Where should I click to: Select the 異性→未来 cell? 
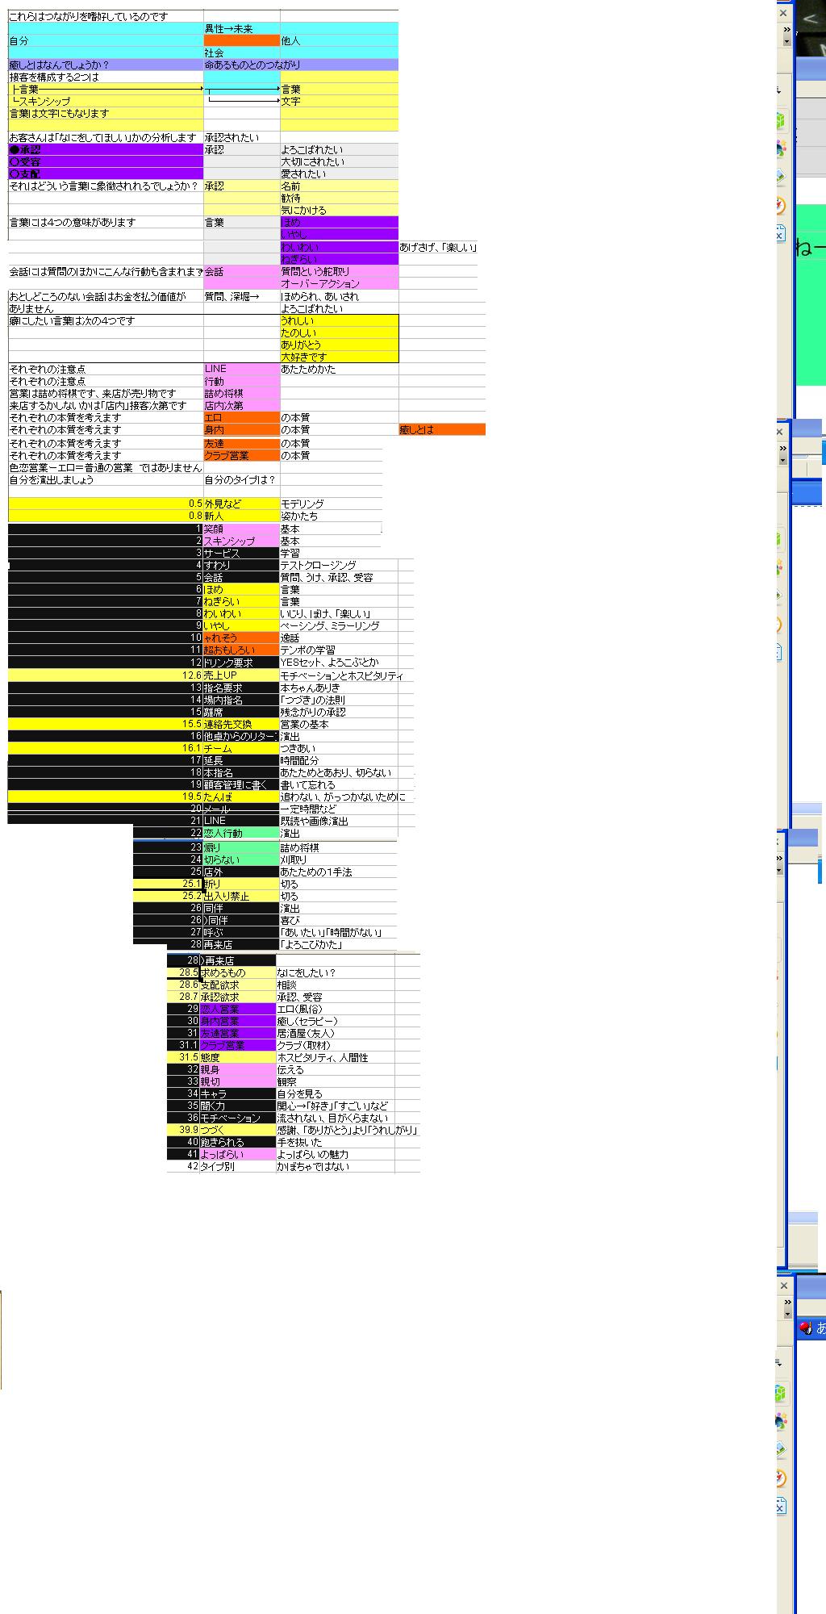242,28
